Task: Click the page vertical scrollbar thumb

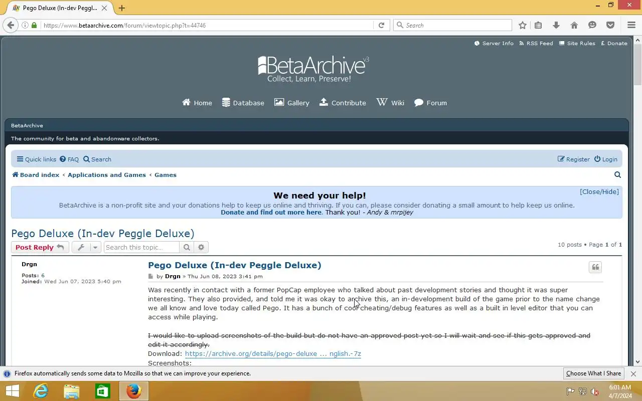Action: (637, 65)
